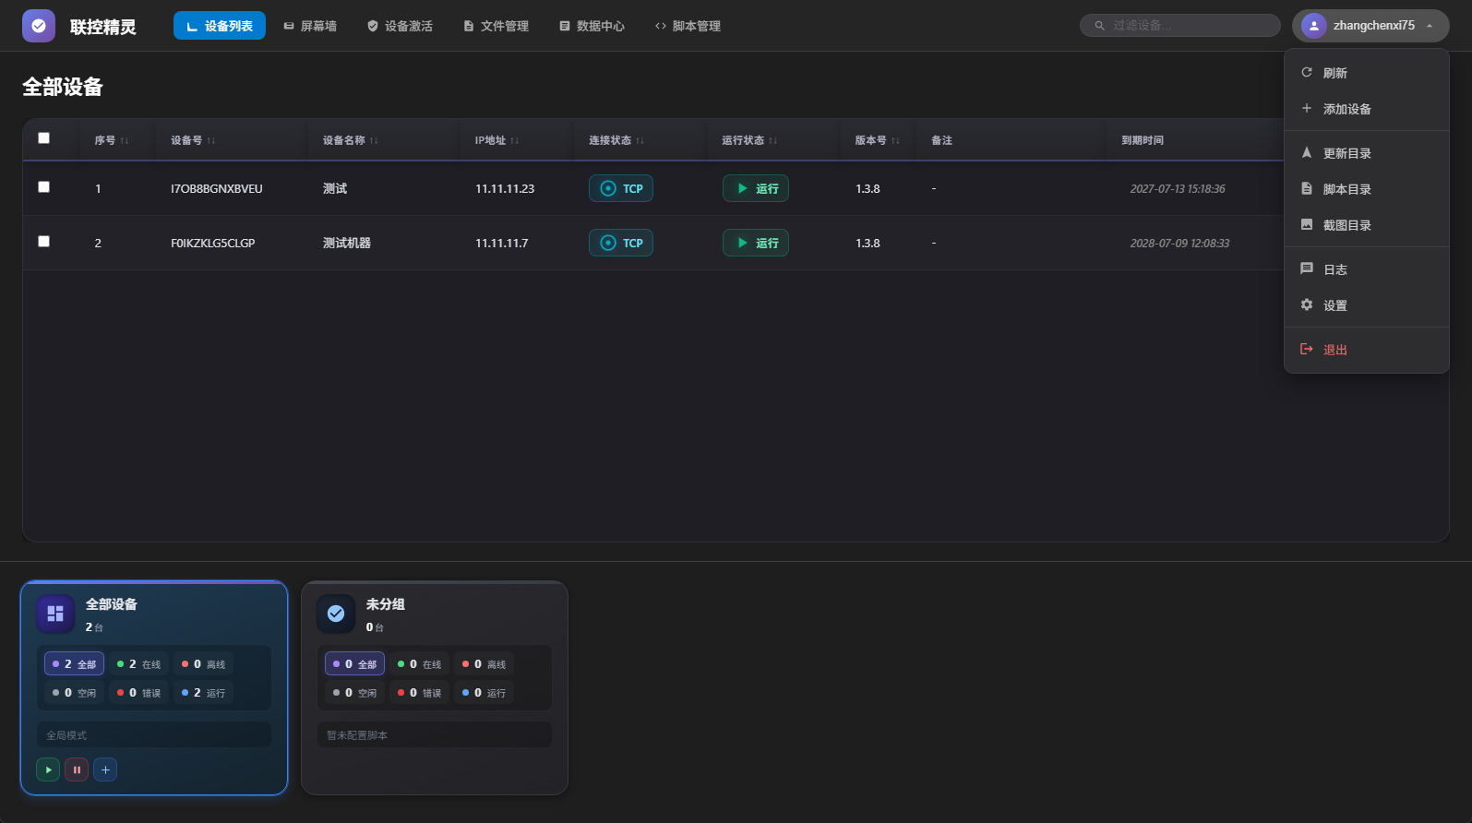Collapse the zhangchenxi75 account dropdown
1472x823 pixels.
click(1370, 26)
